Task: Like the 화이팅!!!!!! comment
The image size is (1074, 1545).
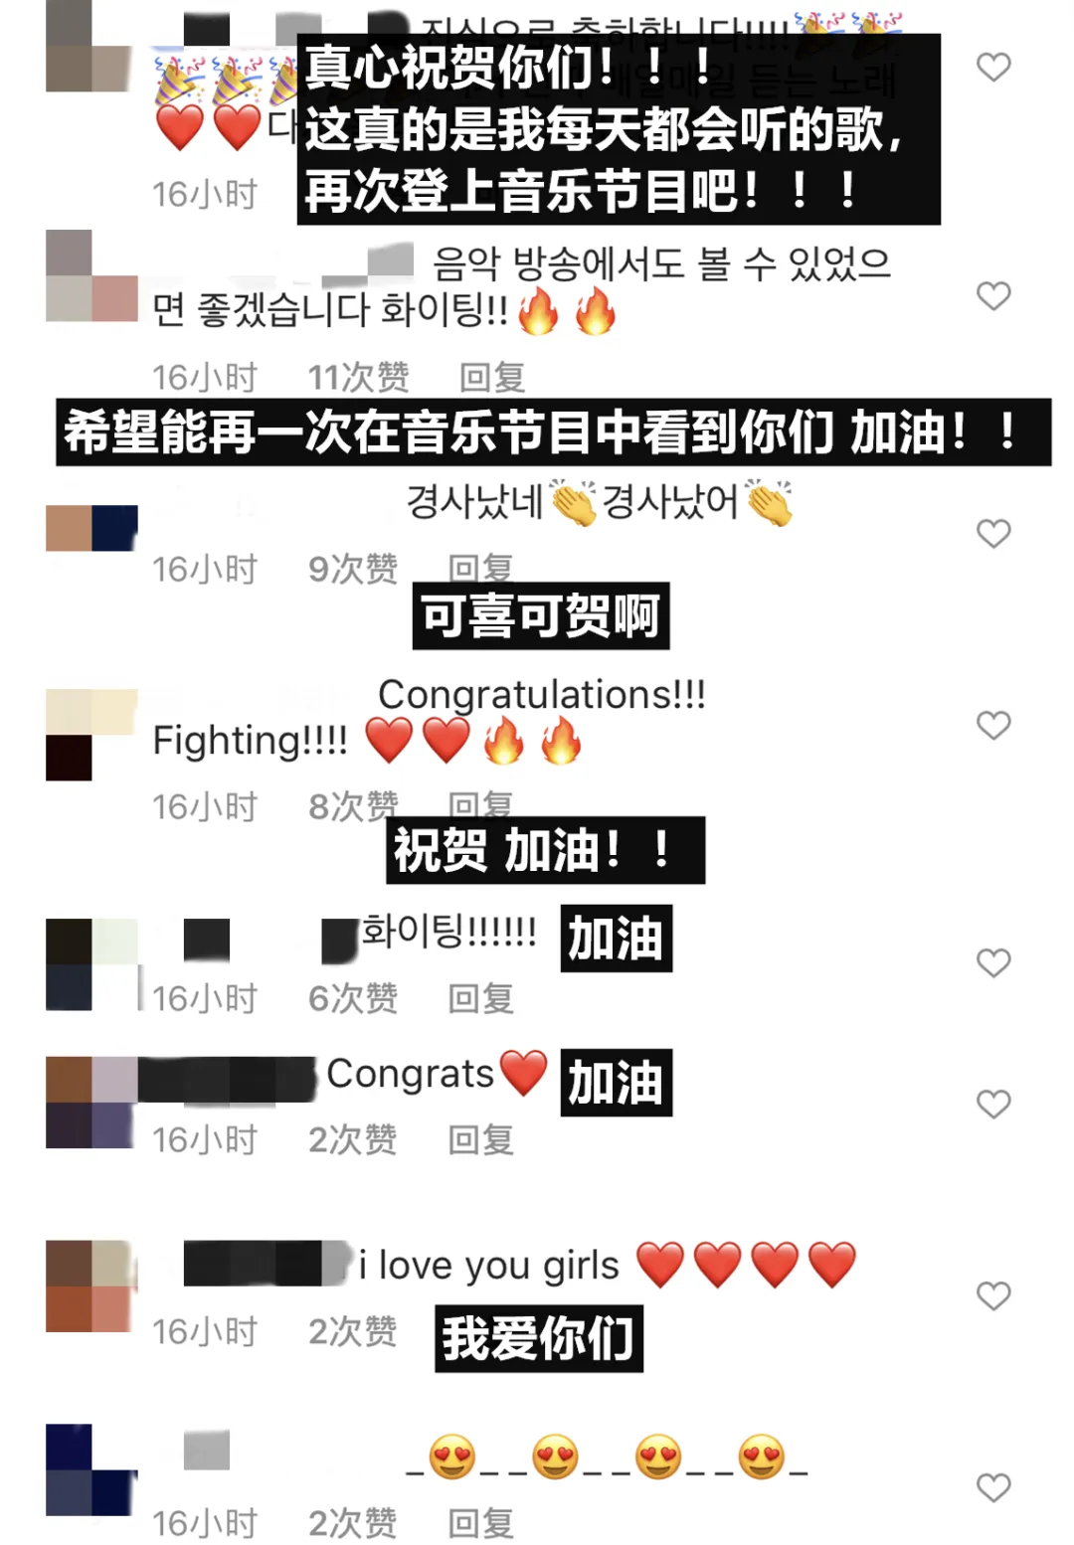Action: [x=993, y=963]
